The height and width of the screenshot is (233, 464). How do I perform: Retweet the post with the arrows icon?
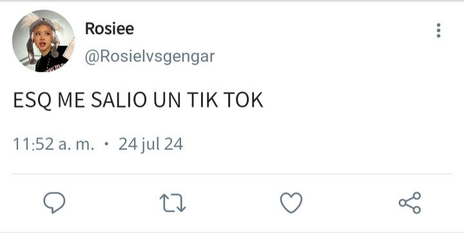coord(173,203)
